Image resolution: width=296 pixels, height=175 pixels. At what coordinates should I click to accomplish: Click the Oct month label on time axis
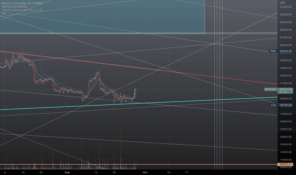145,172
